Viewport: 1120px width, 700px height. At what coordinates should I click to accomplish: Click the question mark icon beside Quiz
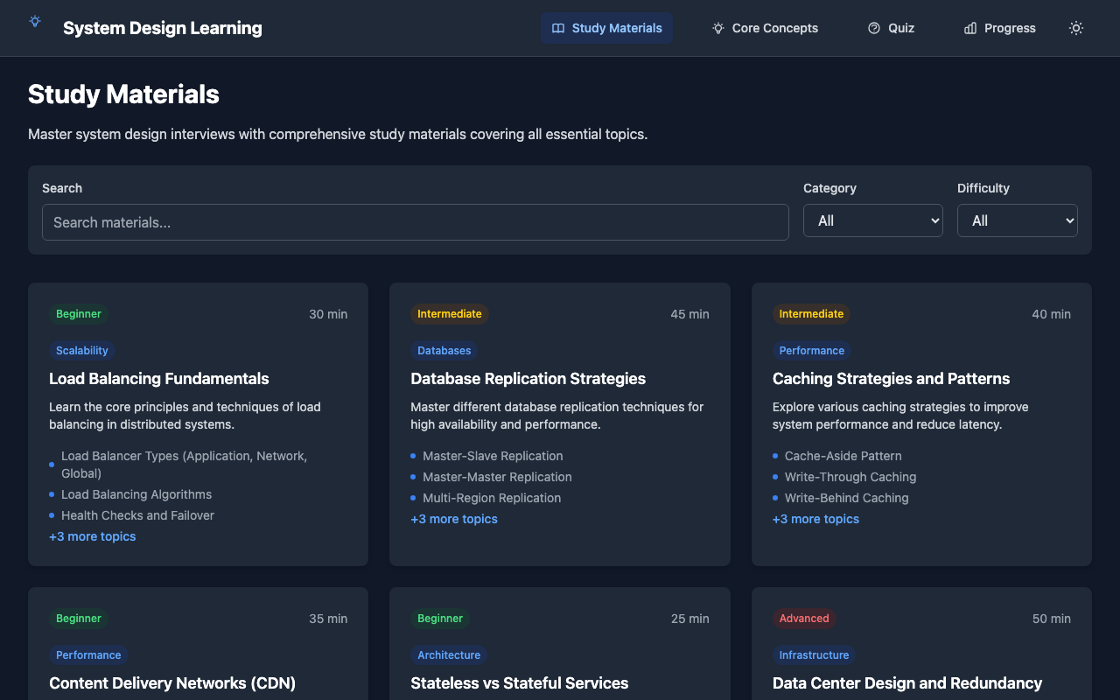point(872,28)
